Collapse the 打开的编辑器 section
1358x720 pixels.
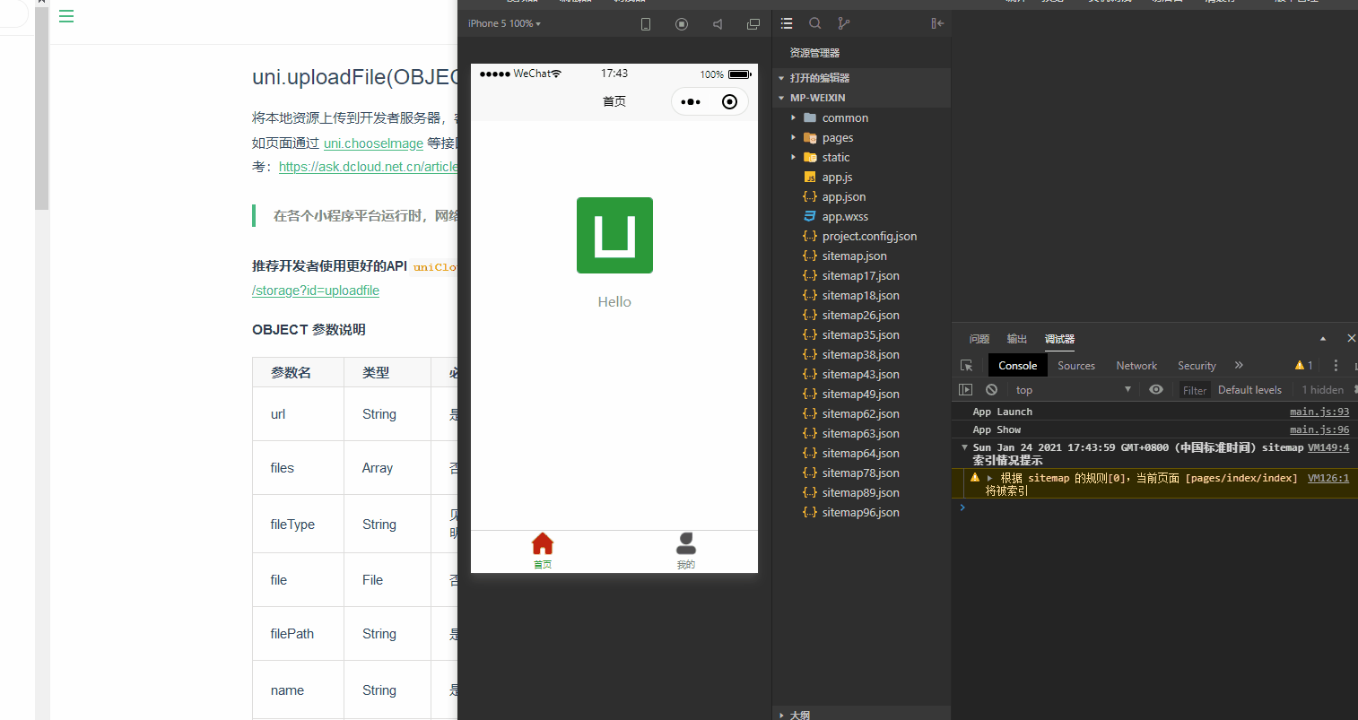(x=861, y=78)
